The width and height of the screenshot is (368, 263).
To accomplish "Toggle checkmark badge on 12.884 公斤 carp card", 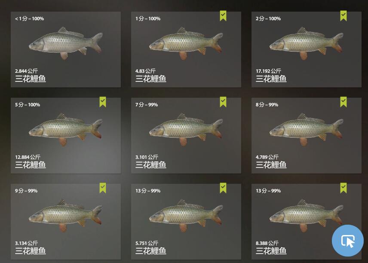I will (x=103, y=102).
